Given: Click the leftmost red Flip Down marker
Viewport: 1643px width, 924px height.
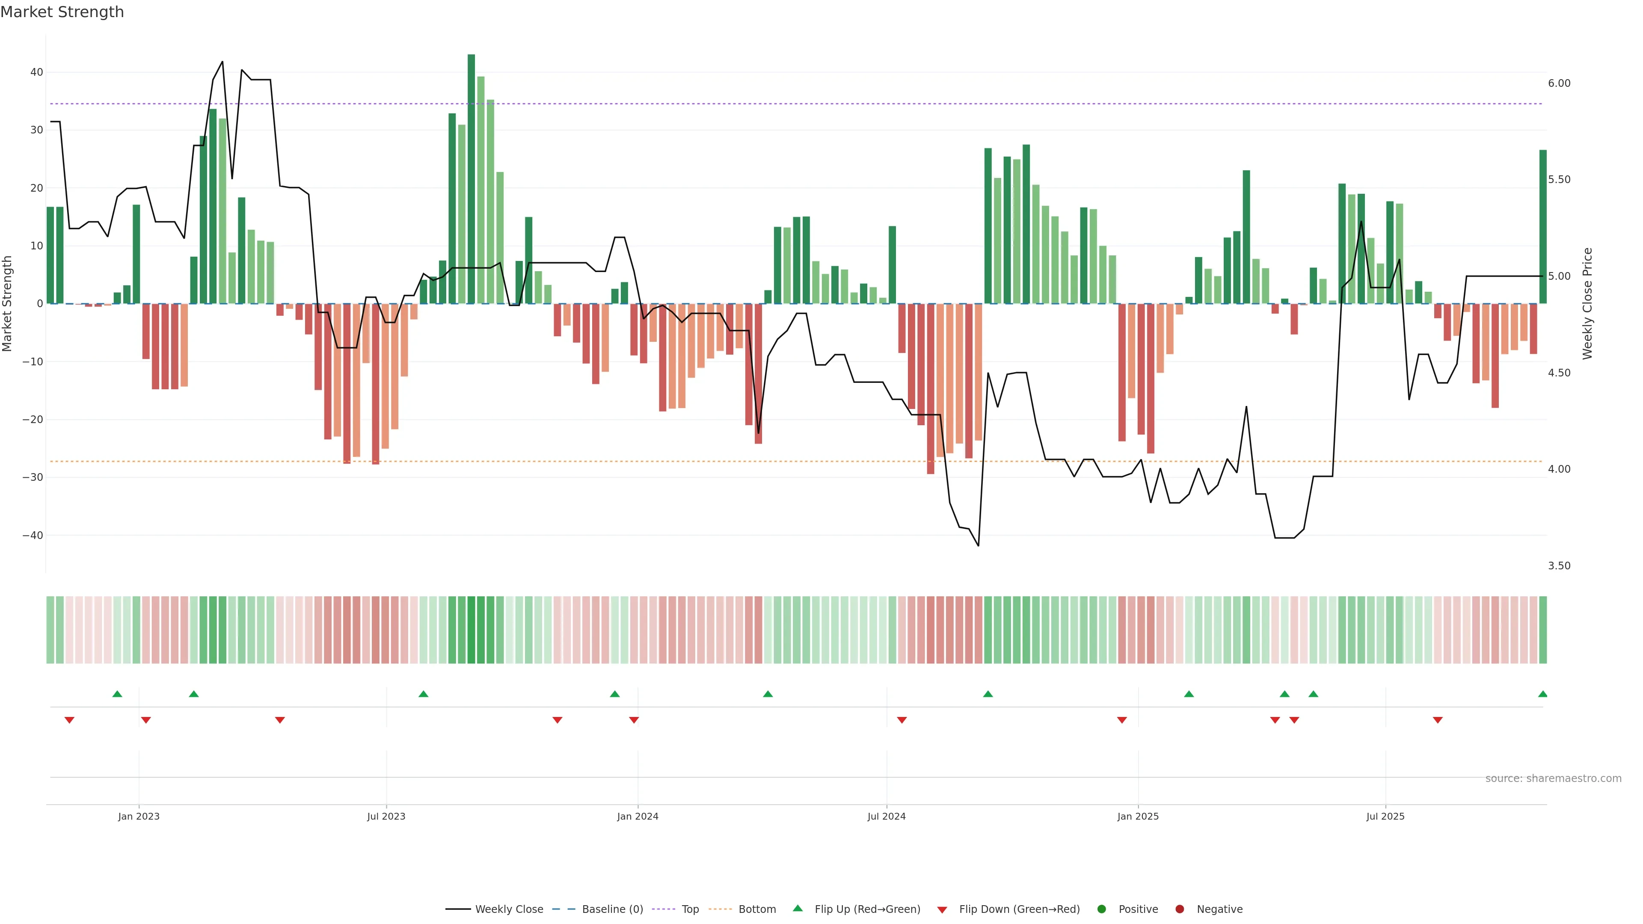Looking at the screenshot, I should [69, 720].
